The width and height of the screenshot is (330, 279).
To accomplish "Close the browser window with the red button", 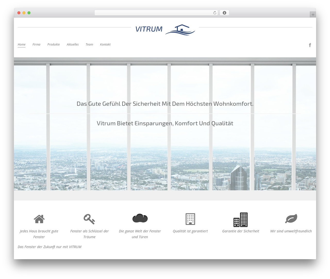I will (19, 13).
